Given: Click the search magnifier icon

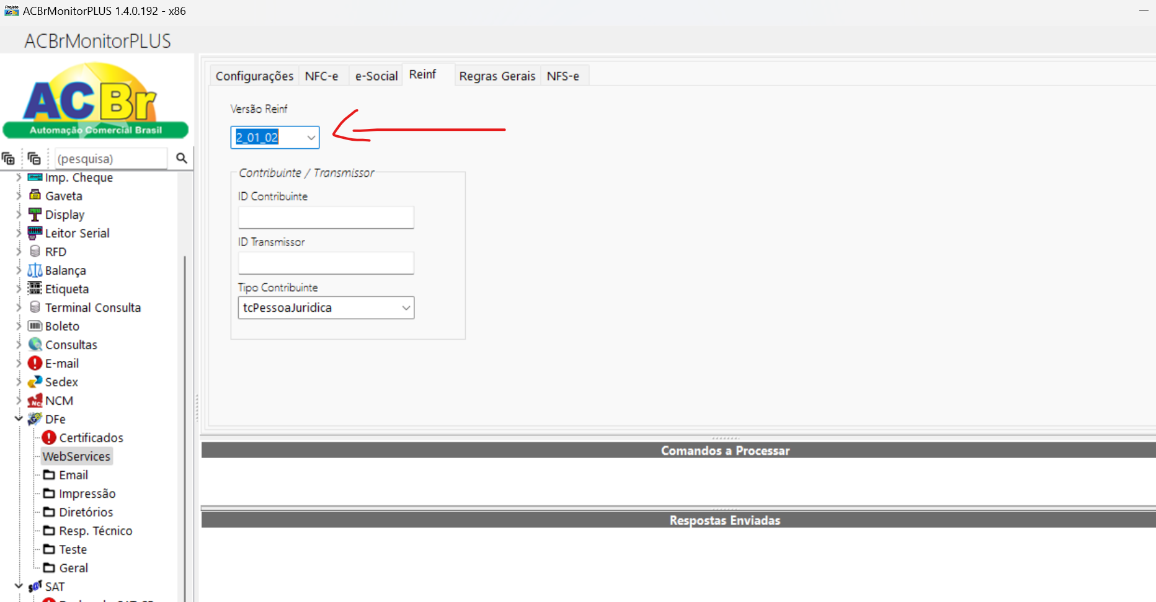Looking at the screenshot, I should (181, 158).
